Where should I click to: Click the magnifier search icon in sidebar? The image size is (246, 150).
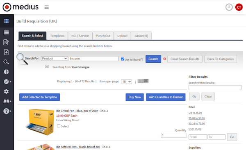(6, 62)
